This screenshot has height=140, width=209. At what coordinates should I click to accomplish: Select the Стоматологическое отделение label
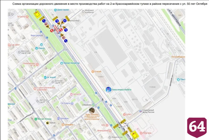[x=46, y=89]
